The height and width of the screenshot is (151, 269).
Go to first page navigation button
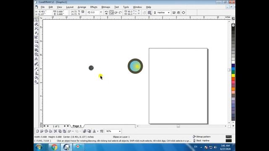click(44, 126)
